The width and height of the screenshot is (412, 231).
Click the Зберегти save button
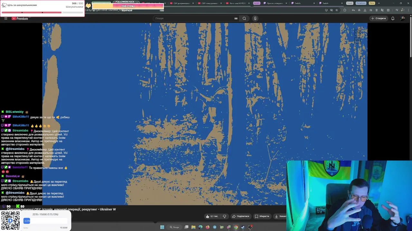click(262, 216)
